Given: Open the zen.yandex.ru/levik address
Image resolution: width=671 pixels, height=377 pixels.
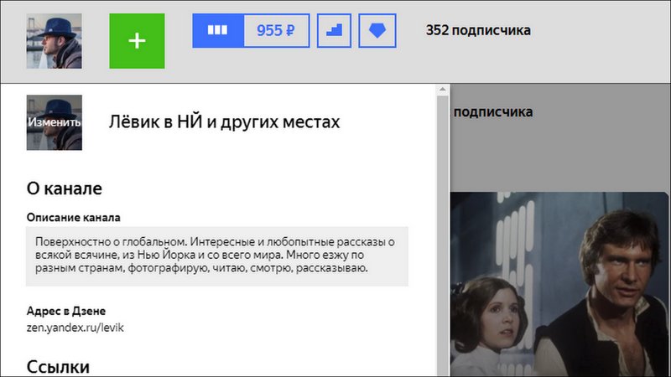Looking at the screenshot, I should (x=75, y=327).
